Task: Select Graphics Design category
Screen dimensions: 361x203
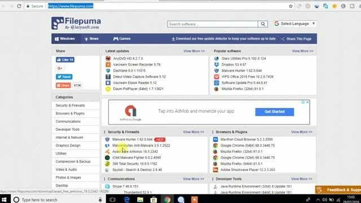Action: [68, 145]
